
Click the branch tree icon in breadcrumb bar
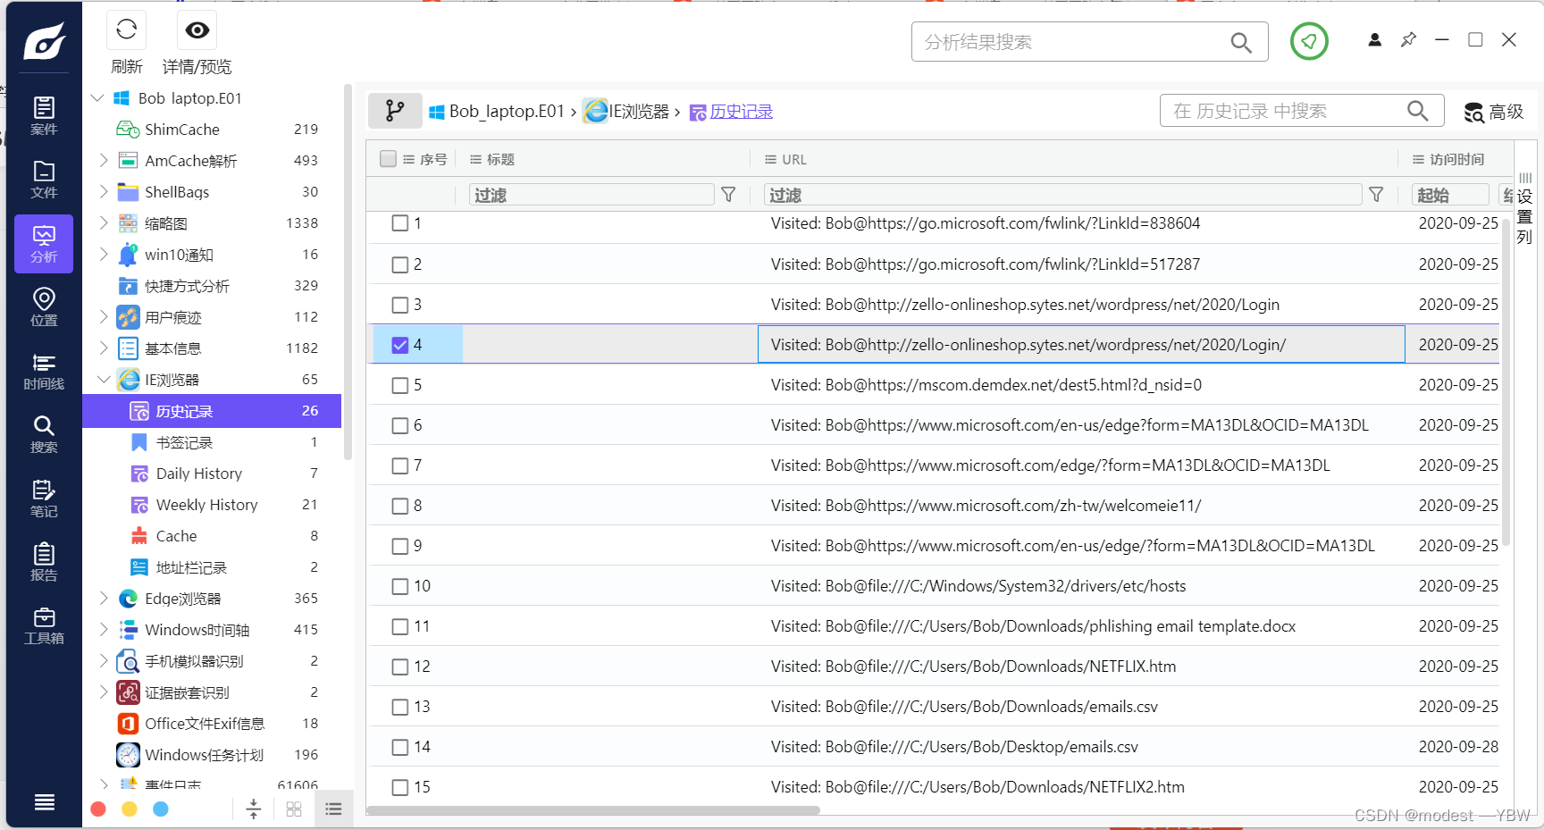[394, 111]
